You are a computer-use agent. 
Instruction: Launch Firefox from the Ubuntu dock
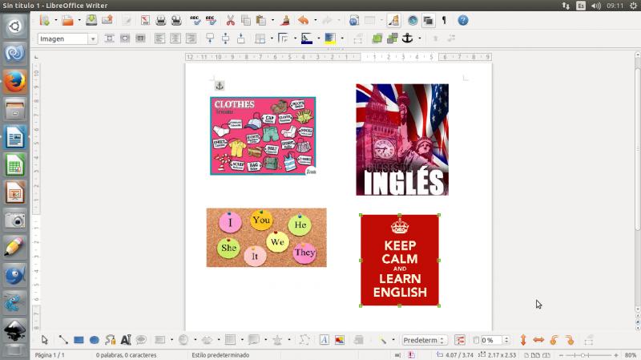click(14, 82)
